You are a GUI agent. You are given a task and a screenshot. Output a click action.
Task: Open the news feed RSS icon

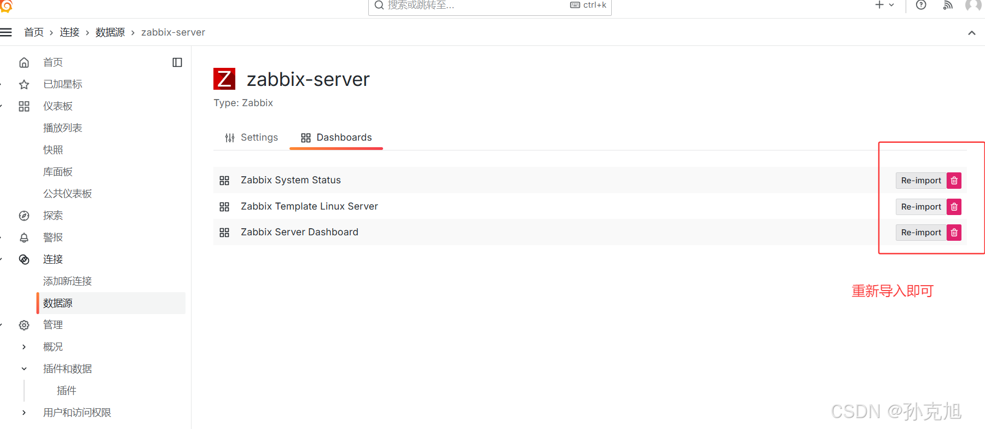(948, 5)
